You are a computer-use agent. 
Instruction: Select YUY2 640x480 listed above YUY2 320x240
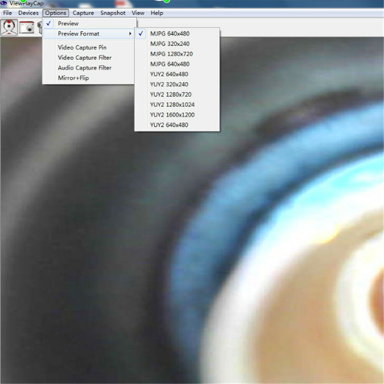click(177, 74)
